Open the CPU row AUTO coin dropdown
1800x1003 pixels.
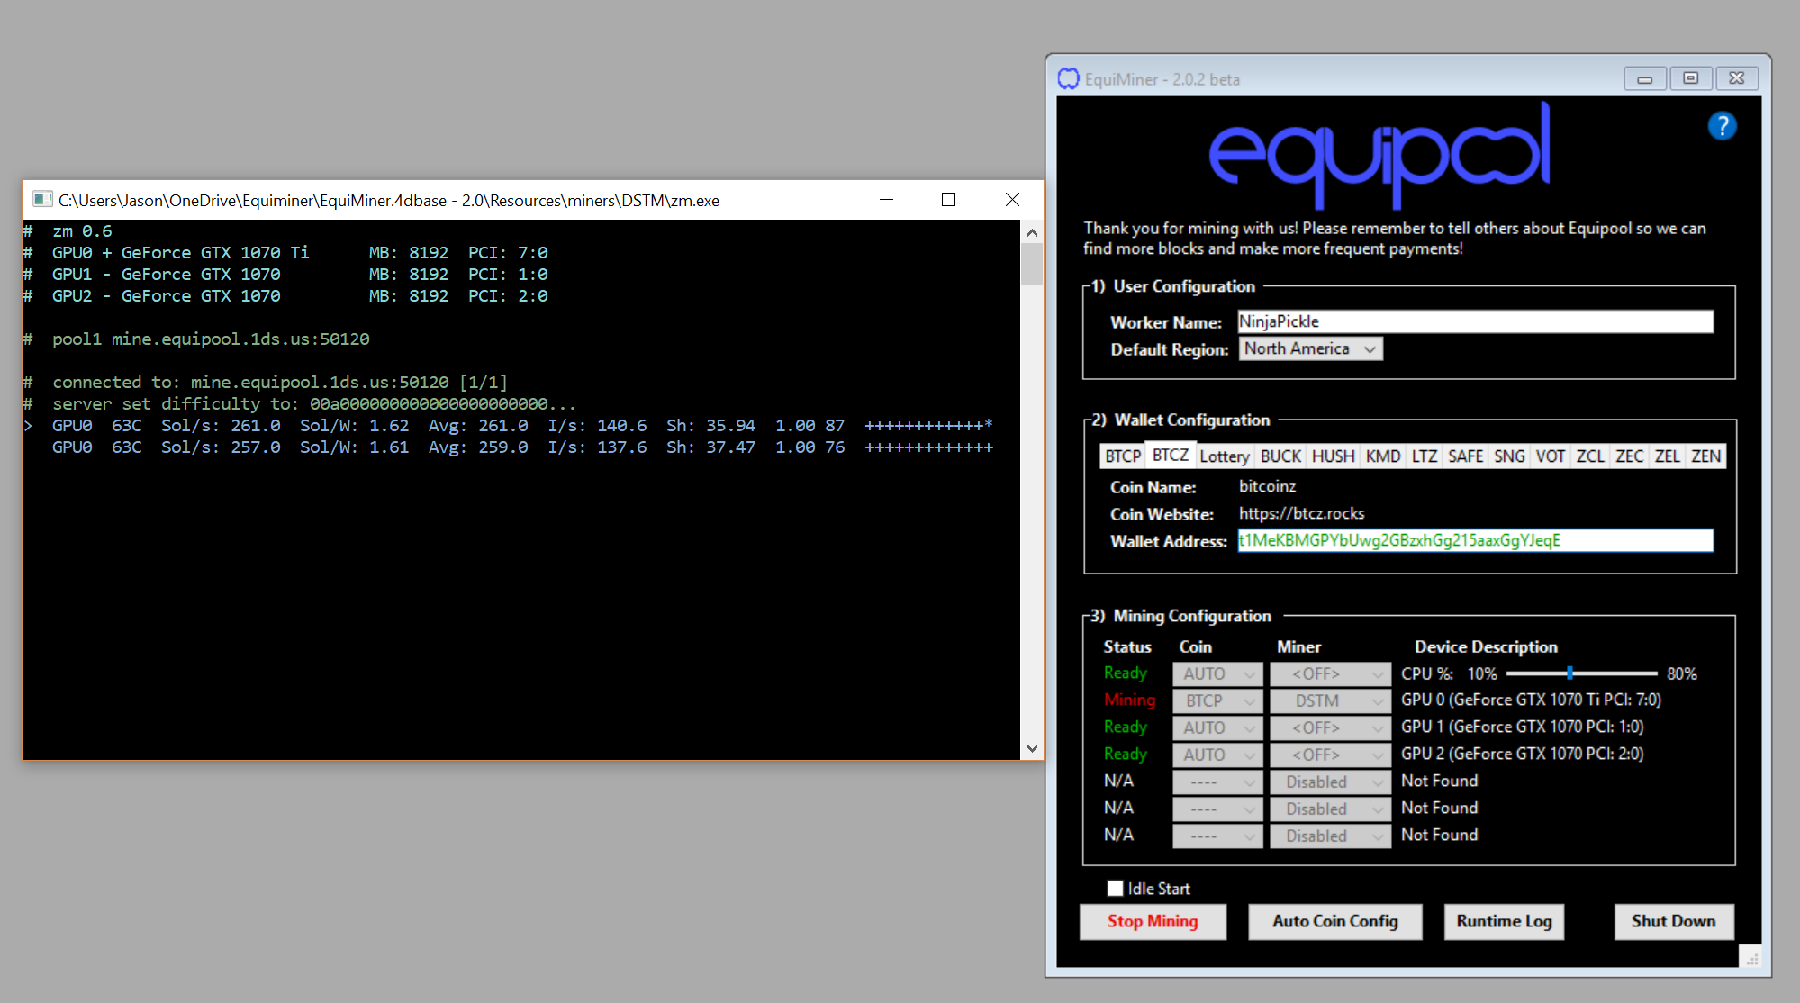coord(1217,673)
